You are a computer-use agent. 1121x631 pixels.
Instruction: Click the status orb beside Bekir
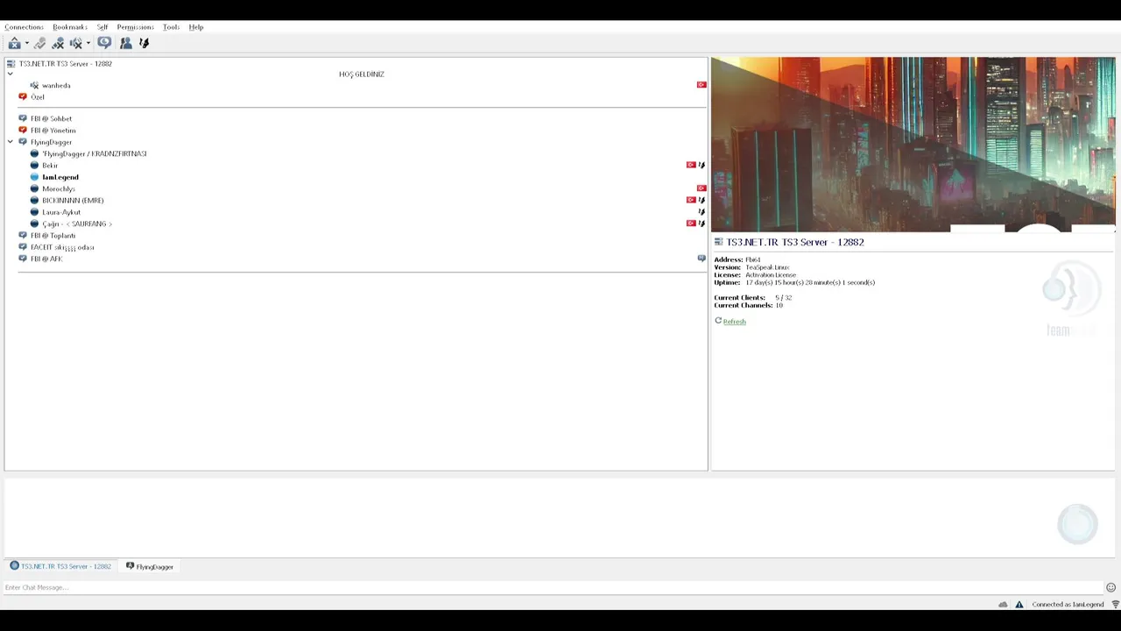[x=35, y=166]
